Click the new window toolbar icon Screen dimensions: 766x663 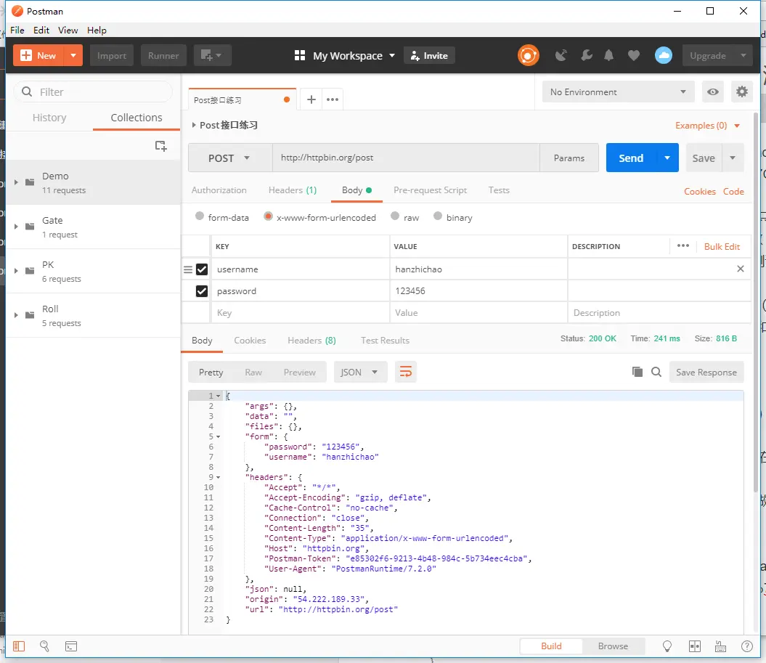click(x=212, y=55)
